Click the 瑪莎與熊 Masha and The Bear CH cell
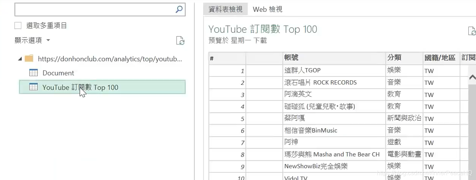Image resolution: width=476 pixels, height=180 pixels. [334, 155]
